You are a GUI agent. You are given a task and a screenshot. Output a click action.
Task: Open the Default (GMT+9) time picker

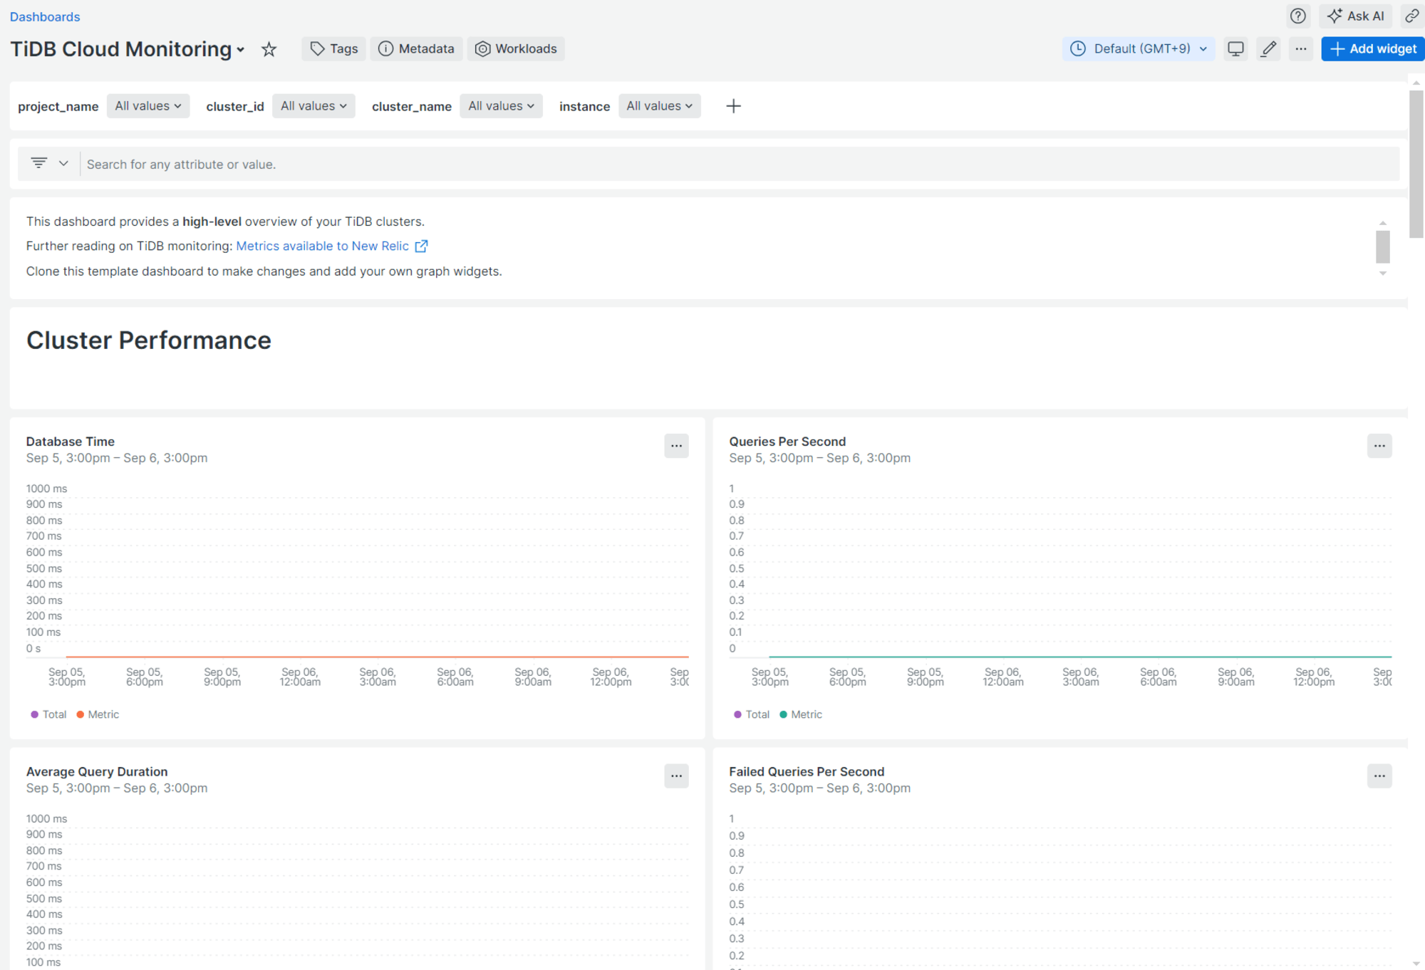1139,48
